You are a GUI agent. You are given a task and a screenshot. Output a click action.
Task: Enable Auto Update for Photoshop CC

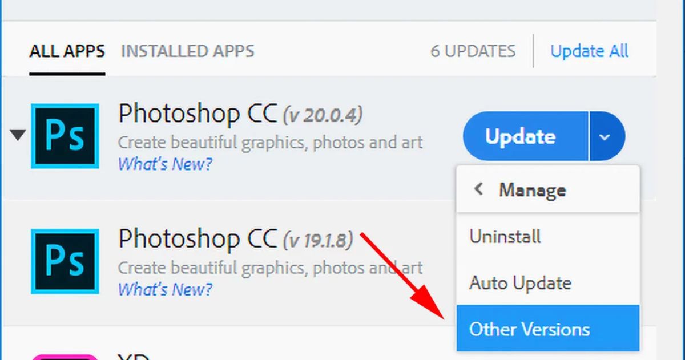(519, 283)
